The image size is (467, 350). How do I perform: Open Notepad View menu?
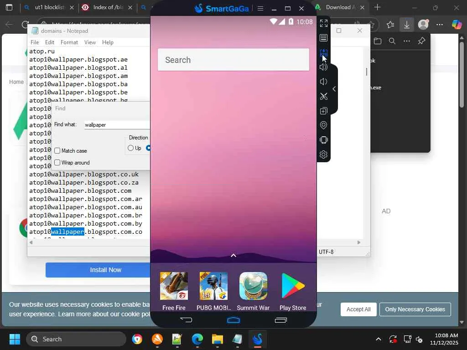point(90,42)
